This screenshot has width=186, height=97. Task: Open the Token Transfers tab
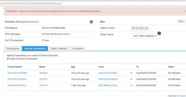pyautogui.click(x=59, y=48)
